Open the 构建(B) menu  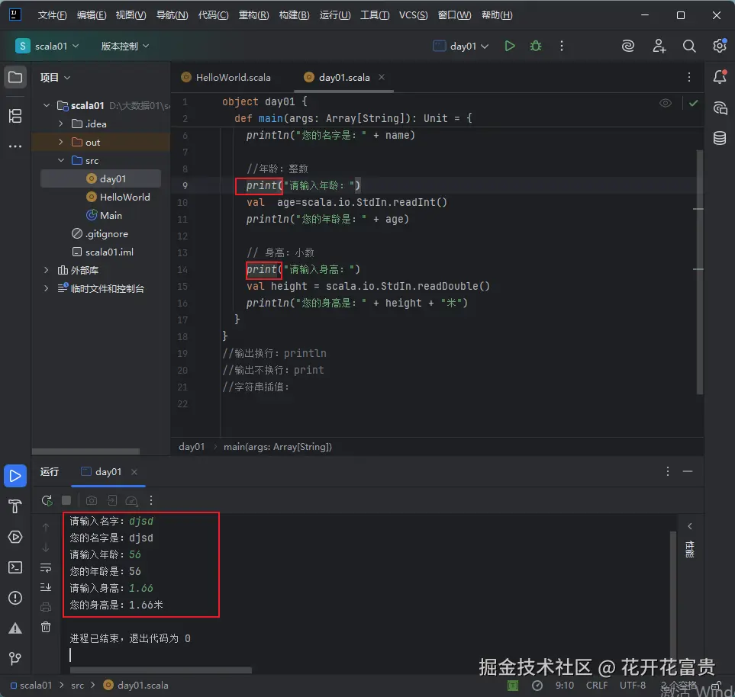point(294,15)
